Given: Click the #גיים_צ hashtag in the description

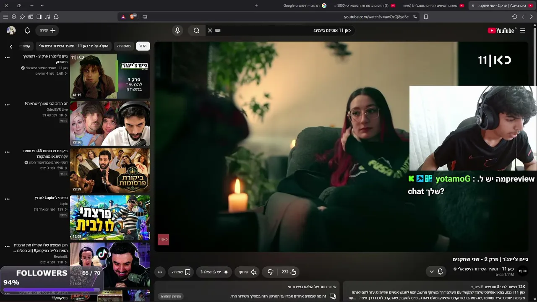Looking at the screenshot, I should pos(477,287).
